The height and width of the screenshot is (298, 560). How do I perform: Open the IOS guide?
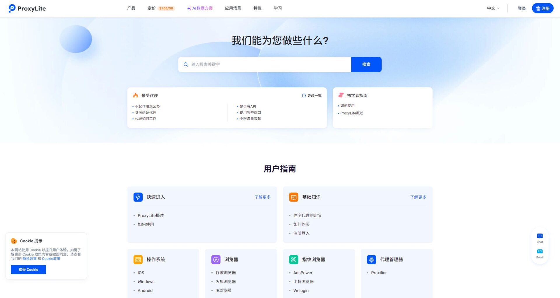pyautogui.click(x=141, y=273)
